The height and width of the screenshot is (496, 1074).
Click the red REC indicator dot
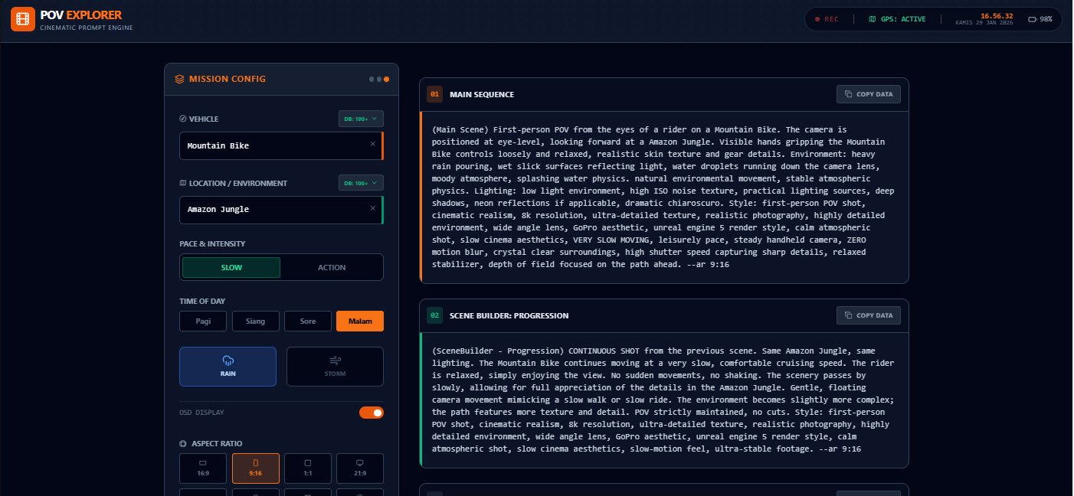817,19
